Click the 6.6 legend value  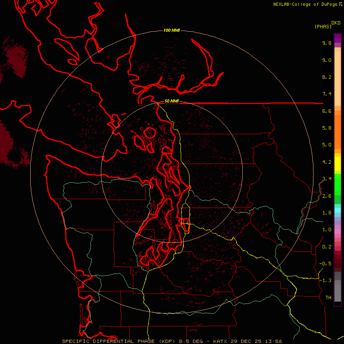(x=327, y=111)
